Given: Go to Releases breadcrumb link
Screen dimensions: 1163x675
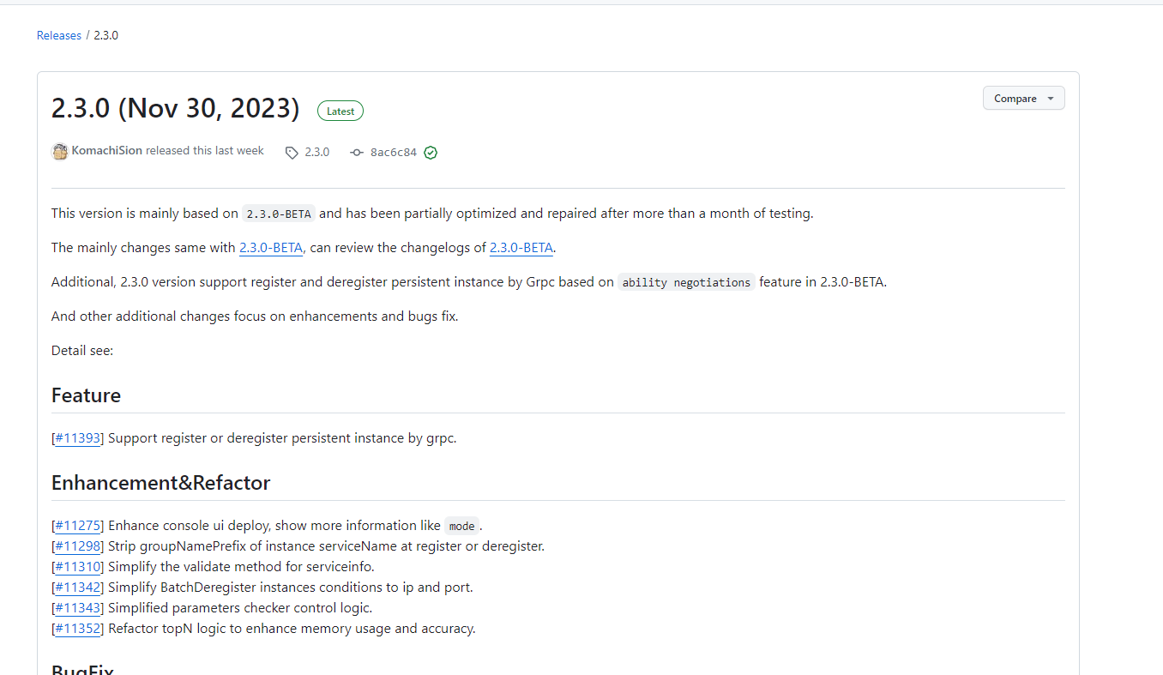Looking at the screenshot, I should click(59, 35).
